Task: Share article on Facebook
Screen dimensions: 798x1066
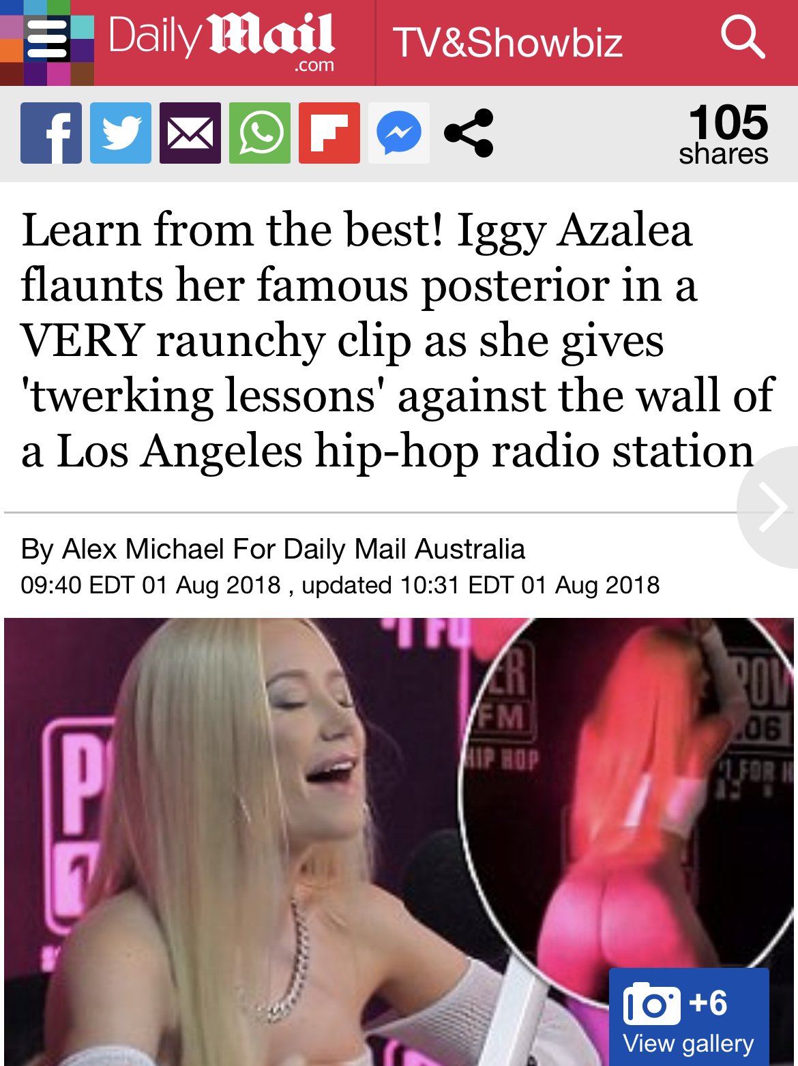Action: [x=51, y=133]
